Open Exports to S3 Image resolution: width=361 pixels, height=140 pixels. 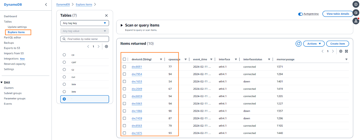pos(12,48)
